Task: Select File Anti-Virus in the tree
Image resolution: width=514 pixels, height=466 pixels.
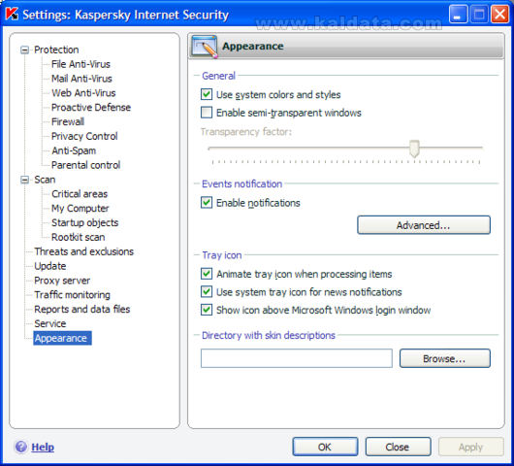Action: coord(80,64)
